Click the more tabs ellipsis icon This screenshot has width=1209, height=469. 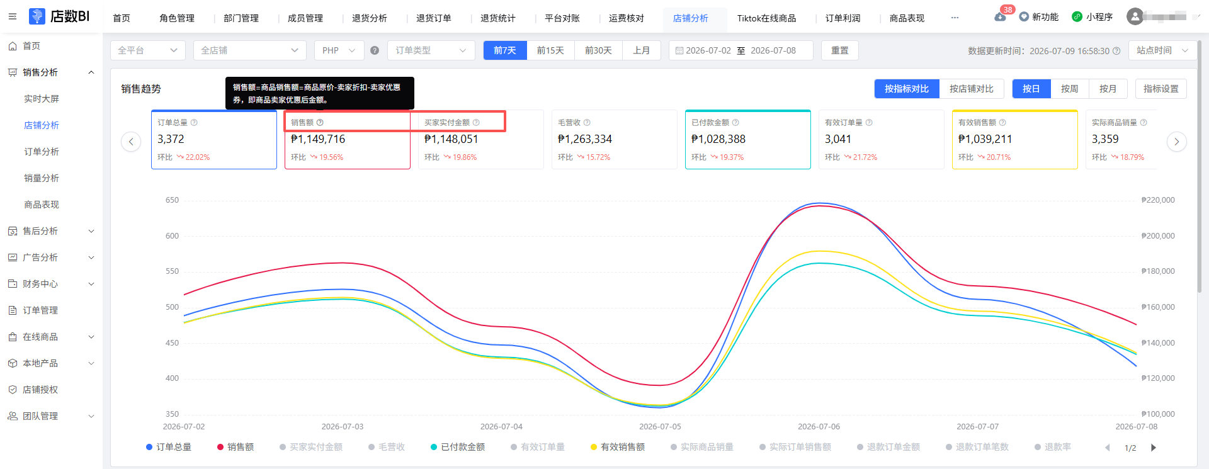pyautogui.click(x=955, y=18)
